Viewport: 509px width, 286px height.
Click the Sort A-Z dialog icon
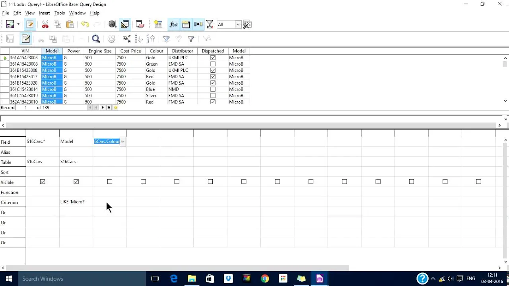tap(127, 39)
